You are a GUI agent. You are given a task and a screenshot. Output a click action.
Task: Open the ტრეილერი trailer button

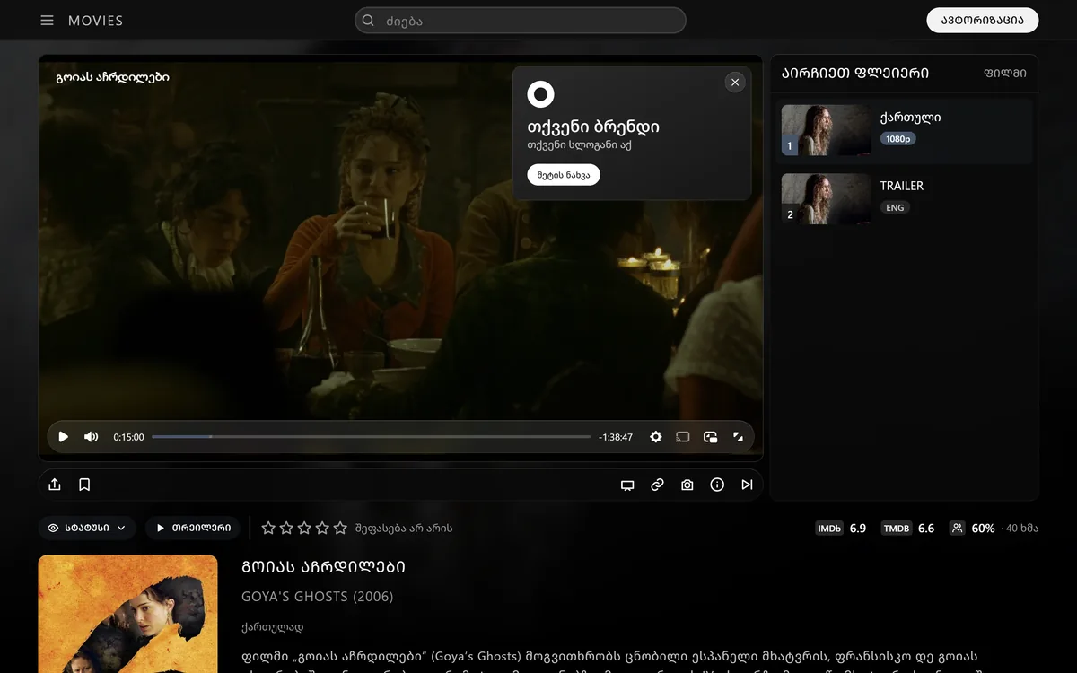tap(193, 528)
